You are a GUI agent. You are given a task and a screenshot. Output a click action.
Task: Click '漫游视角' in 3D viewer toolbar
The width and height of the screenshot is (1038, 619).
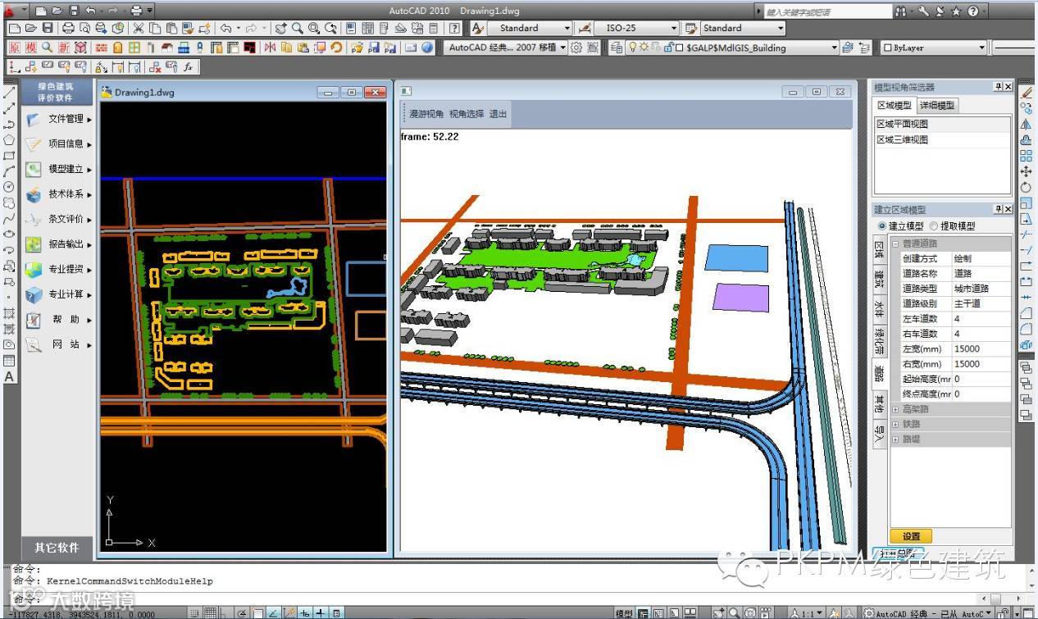click(426, 114)
